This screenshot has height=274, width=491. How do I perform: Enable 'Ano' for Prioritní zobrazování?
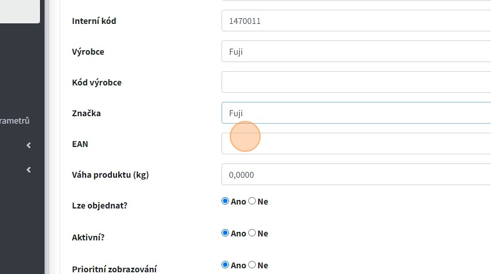tap(226, 265)
